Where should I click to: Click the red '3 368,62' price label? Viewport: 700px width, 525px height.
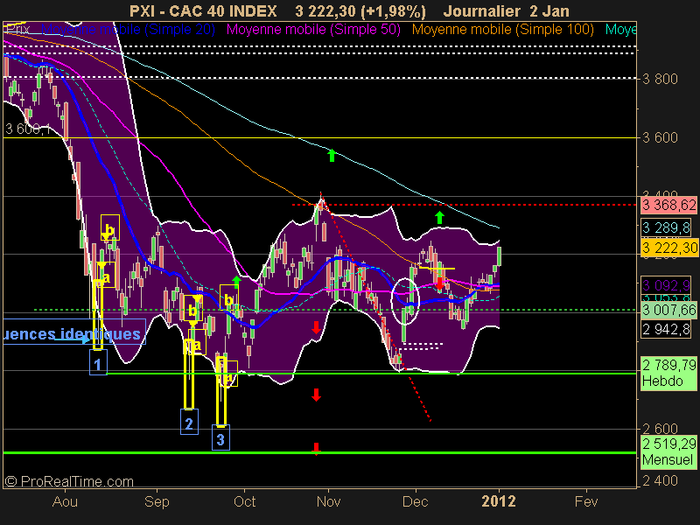[x=669, y=206]
